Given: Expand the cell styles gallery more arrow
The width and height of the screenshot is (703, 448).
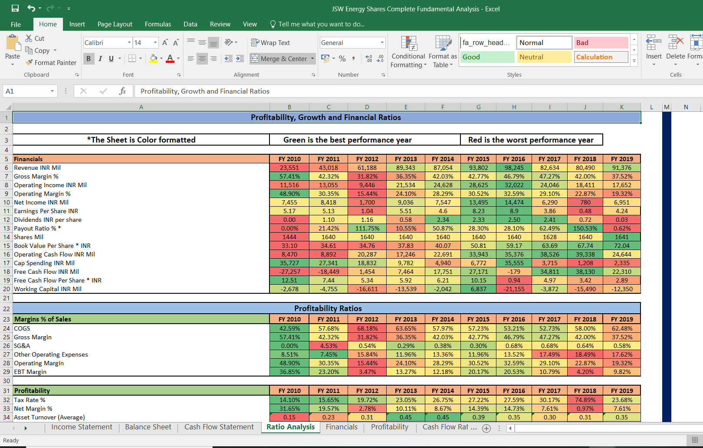Looking at the screenshot, I should (x=634, y=61).
